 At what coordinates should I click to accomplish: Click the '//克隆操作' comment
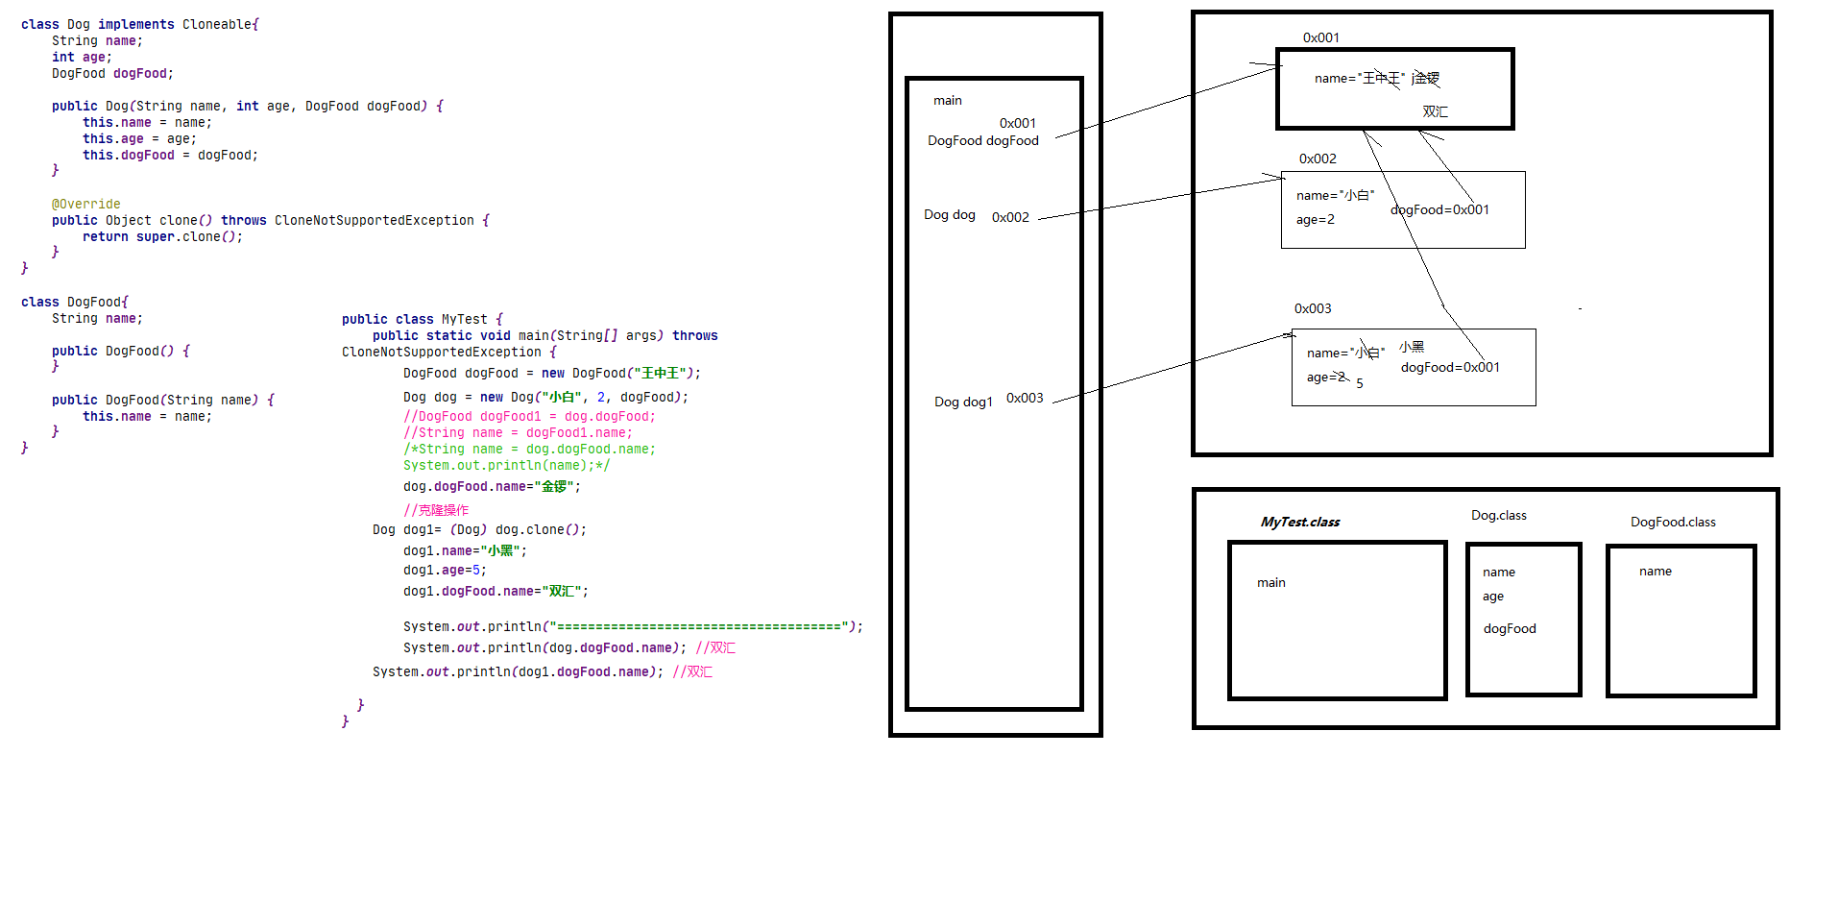436,510
